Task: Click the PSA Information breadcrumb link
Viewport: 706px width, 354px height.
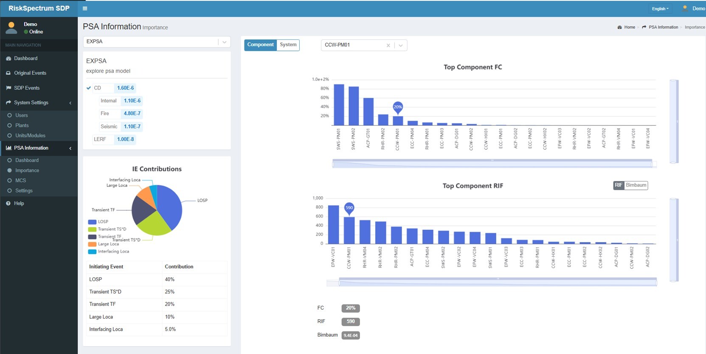Action: (x=663, y=27)
